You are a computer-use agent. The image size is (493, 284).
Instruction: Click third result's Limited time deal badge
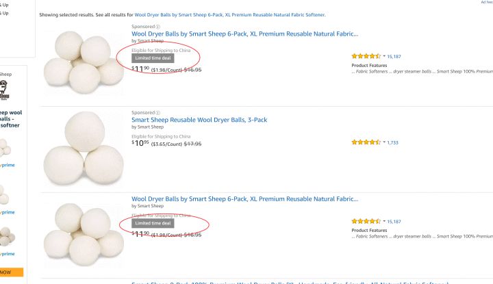coord(153,223)
